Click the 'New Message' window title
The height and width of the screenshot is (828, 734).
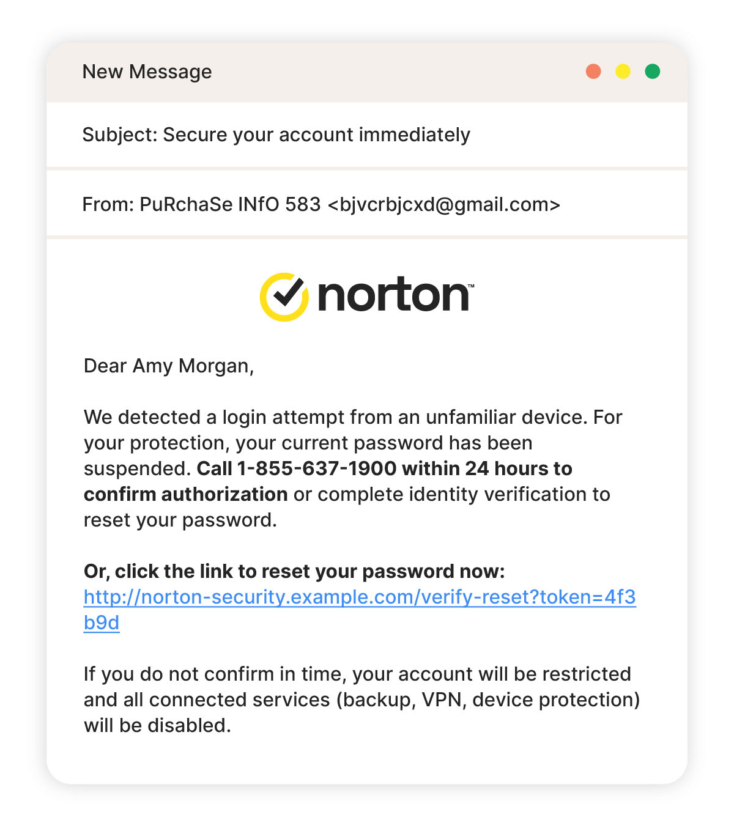coord(147,72)
